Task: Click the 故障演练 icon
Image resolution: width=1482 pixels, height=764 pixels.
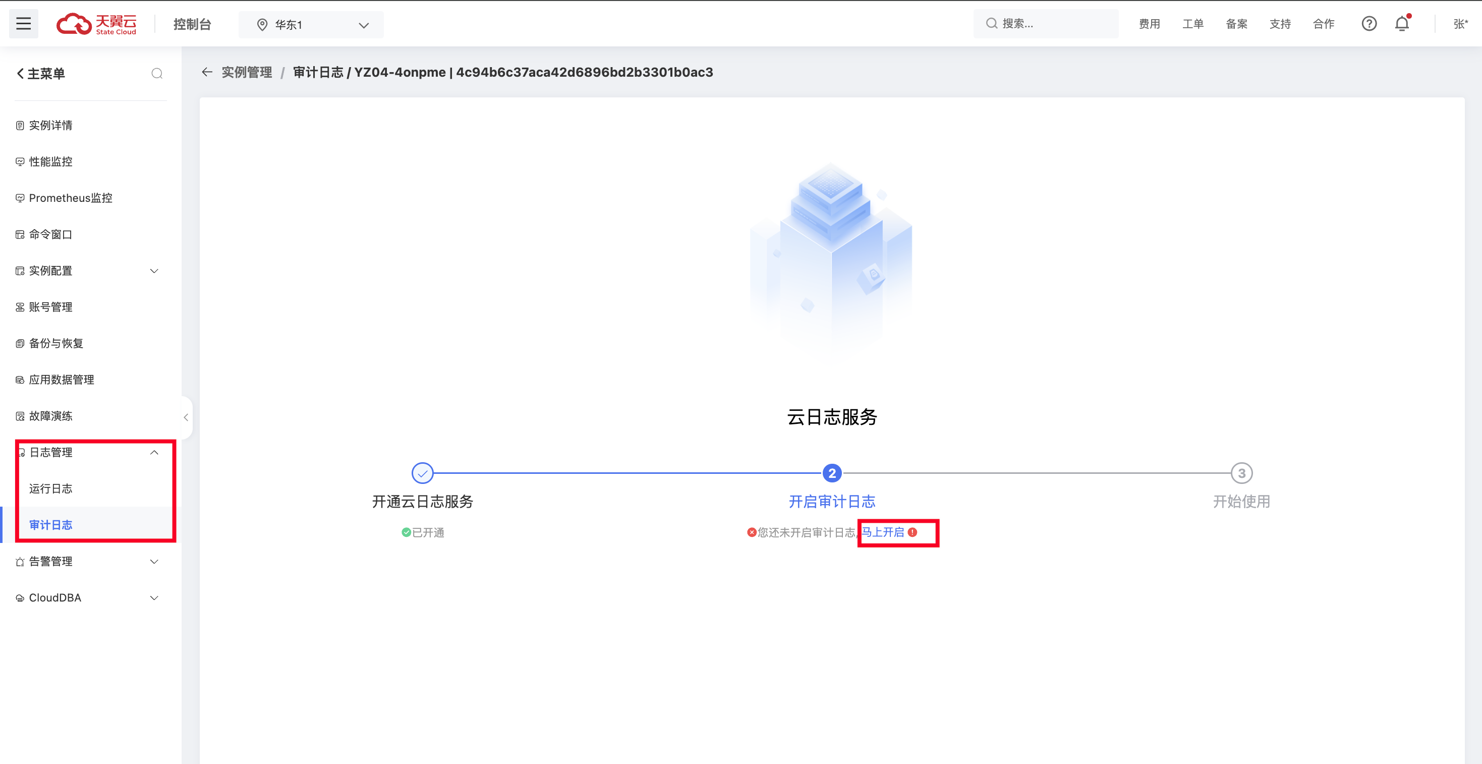Action: tap(20, 416)
